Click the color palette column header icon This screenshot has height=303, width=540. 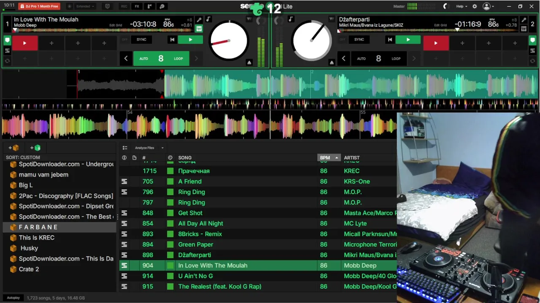pyautogui.click(x=170, y=158)
